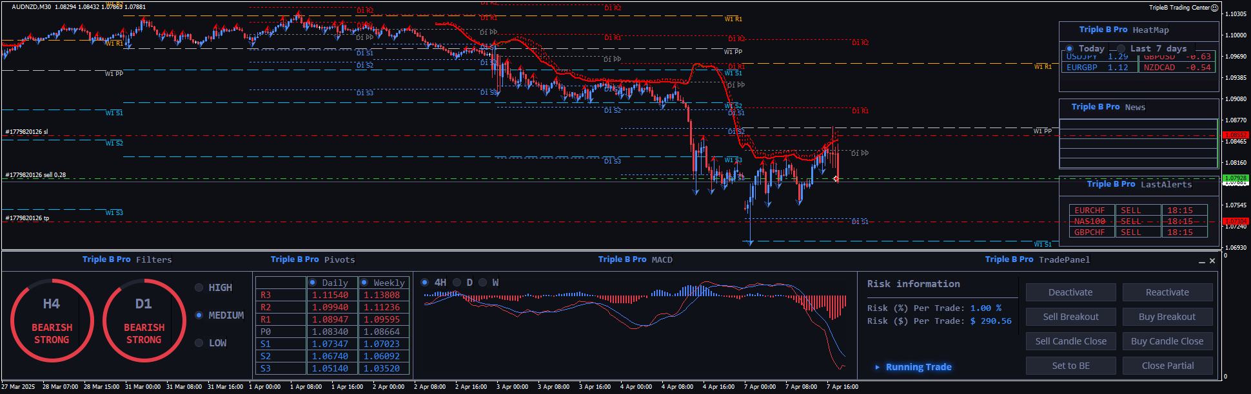
Task: Click the Set to BE button
Action: pos(1070,366)
